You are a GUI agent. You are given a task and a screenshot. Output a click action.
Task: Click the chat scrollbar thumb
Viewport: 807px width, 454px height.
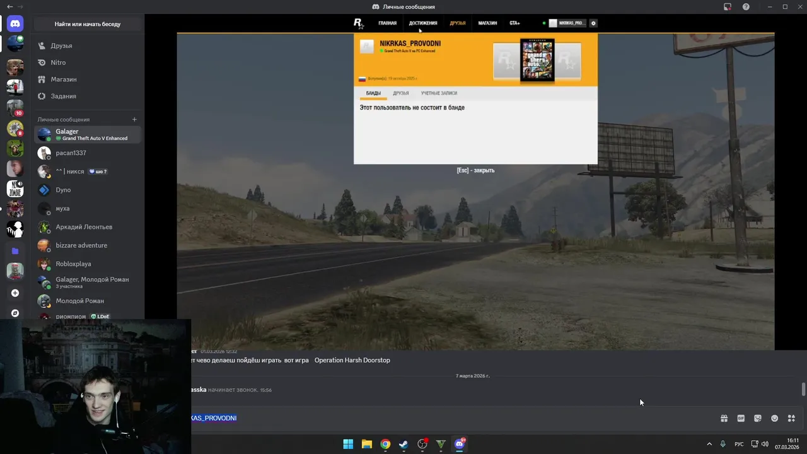803,389
